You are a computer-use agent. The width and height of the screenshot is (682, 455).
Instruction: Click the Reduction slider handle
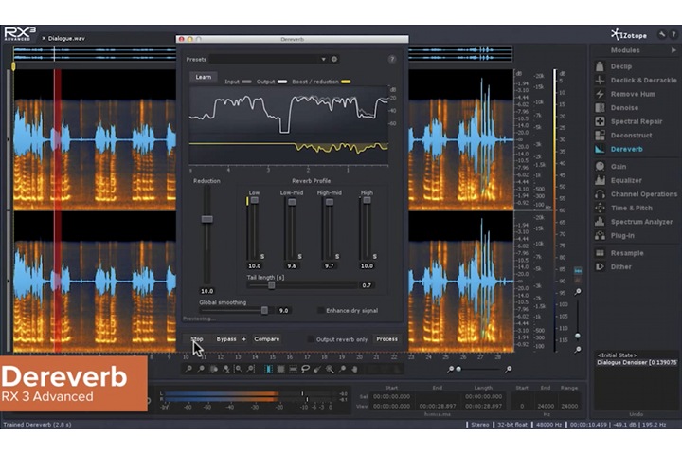tap(207, 219)
